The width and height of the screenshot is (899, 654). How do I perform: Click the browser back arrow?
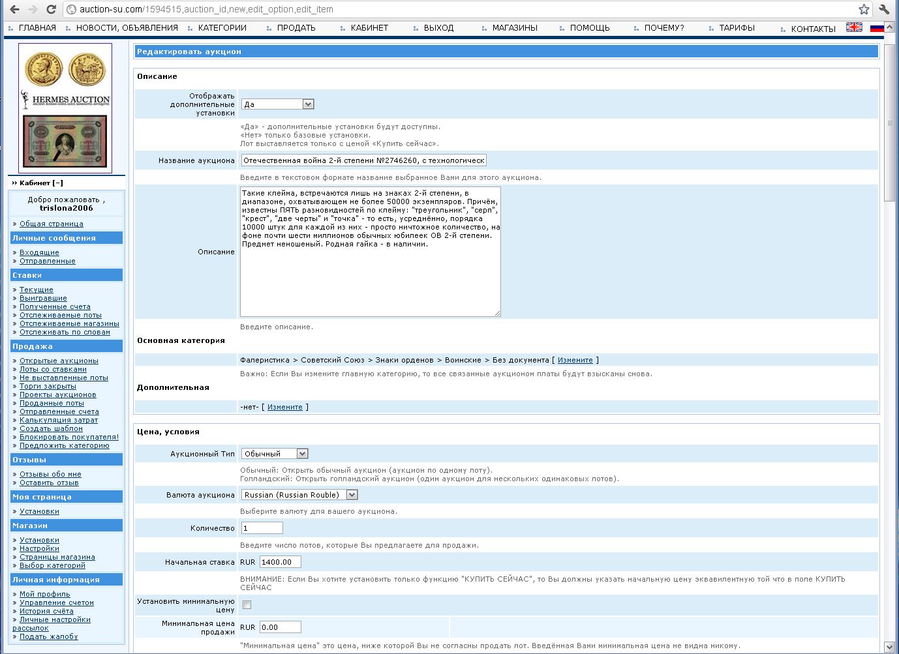[x=14, y=10]
